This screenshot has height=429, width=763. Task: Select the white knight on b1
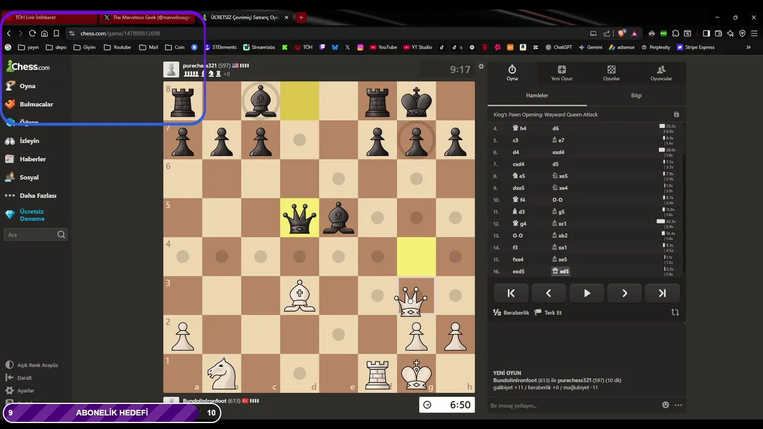(x=222, y=374)
